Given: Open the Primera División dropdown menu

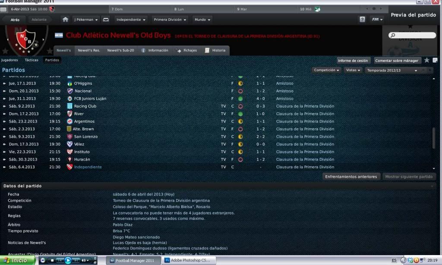Looking at the screenshot, I should (x=170, y=20).
